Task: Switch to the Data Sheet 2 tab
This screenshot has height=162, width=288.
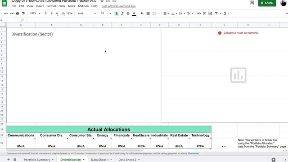Action: (x=127, y=160)
